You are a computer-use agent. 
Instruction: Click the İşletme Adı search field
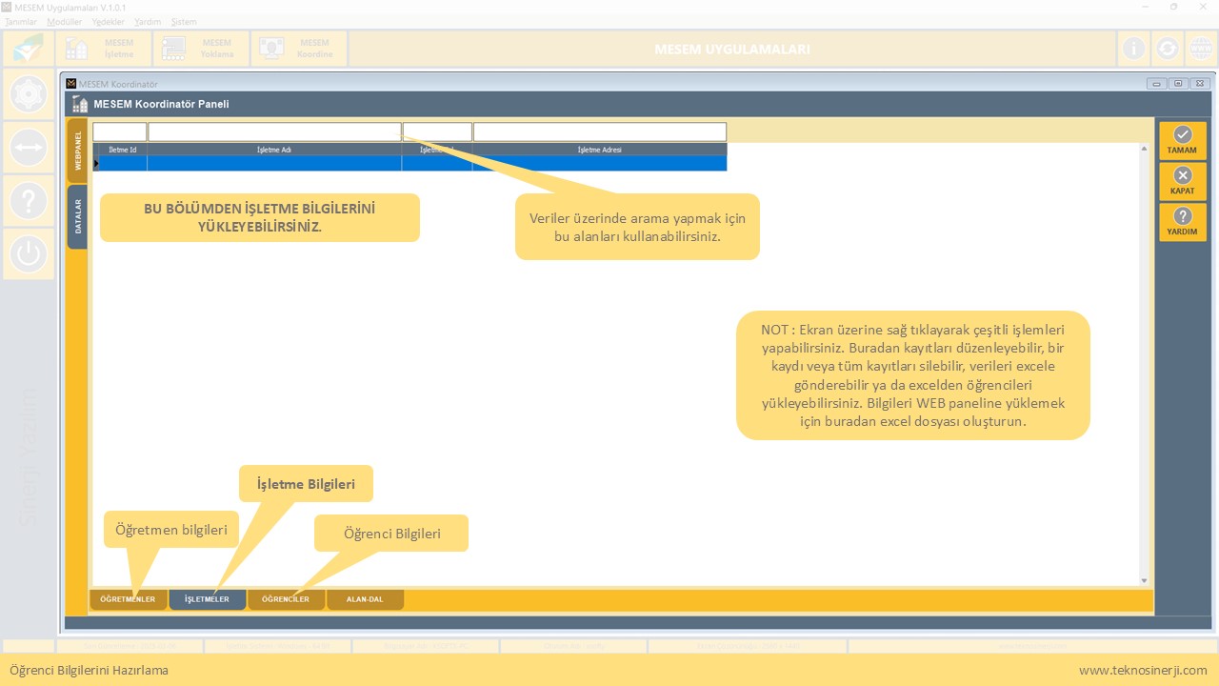274,132
